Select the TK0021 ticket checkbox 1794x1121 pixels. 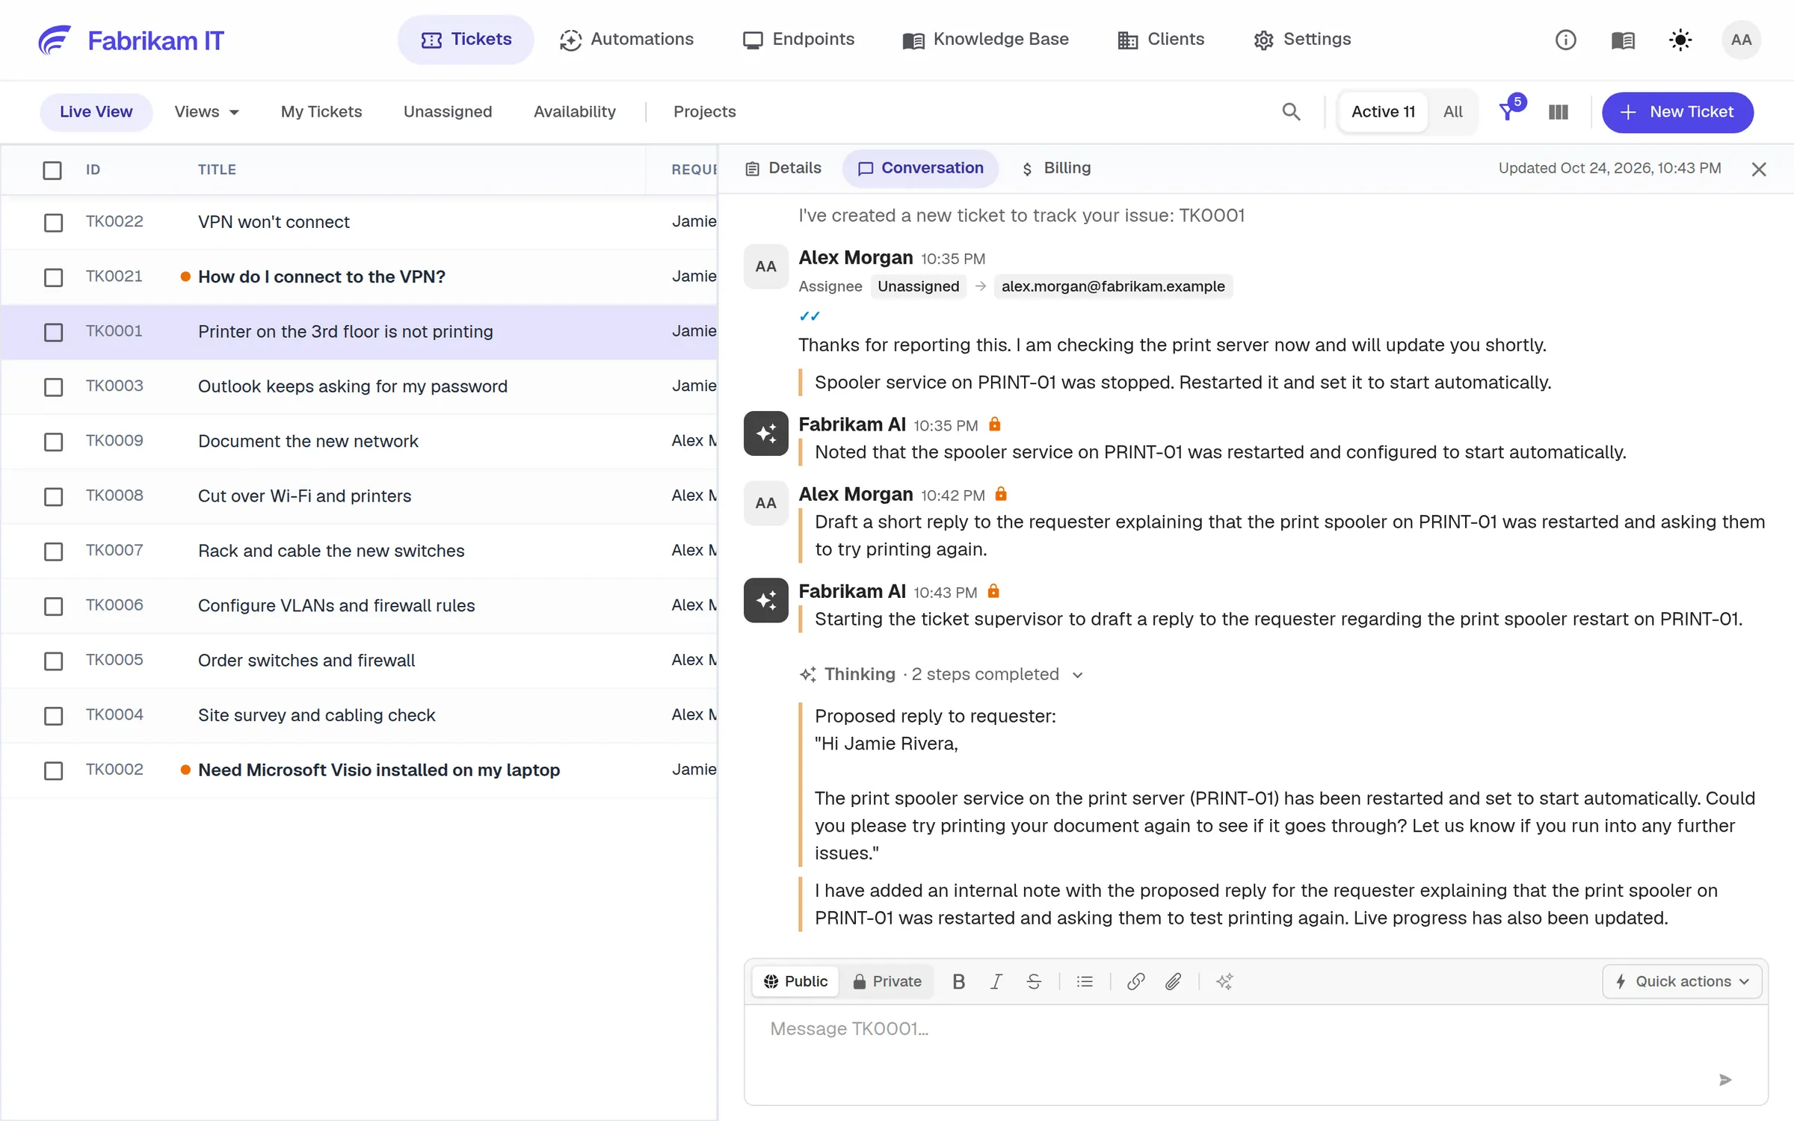[x=53, y=277]
